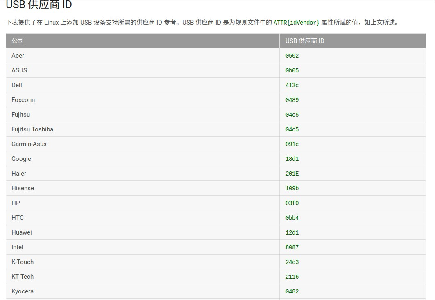Image resolution: width=435 pixels, height=300 pixels.
Task: Select vendor ID 24e3
Action: (292, 262)
